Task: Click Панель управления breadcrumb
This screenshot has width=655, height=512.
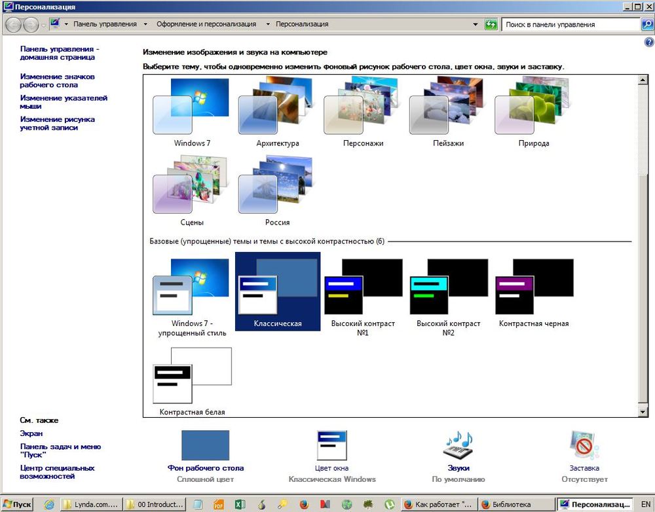Action: tap(105, 24)
